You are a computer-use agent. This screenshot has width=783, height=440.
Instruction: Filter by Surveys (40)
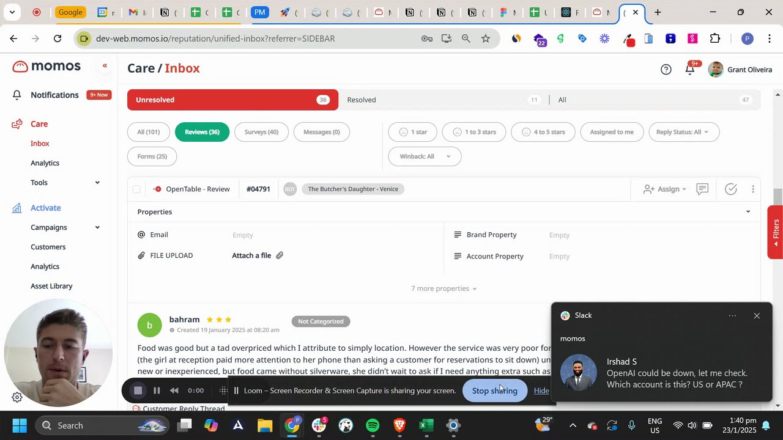pyautogui.click(x=261, y=132)
